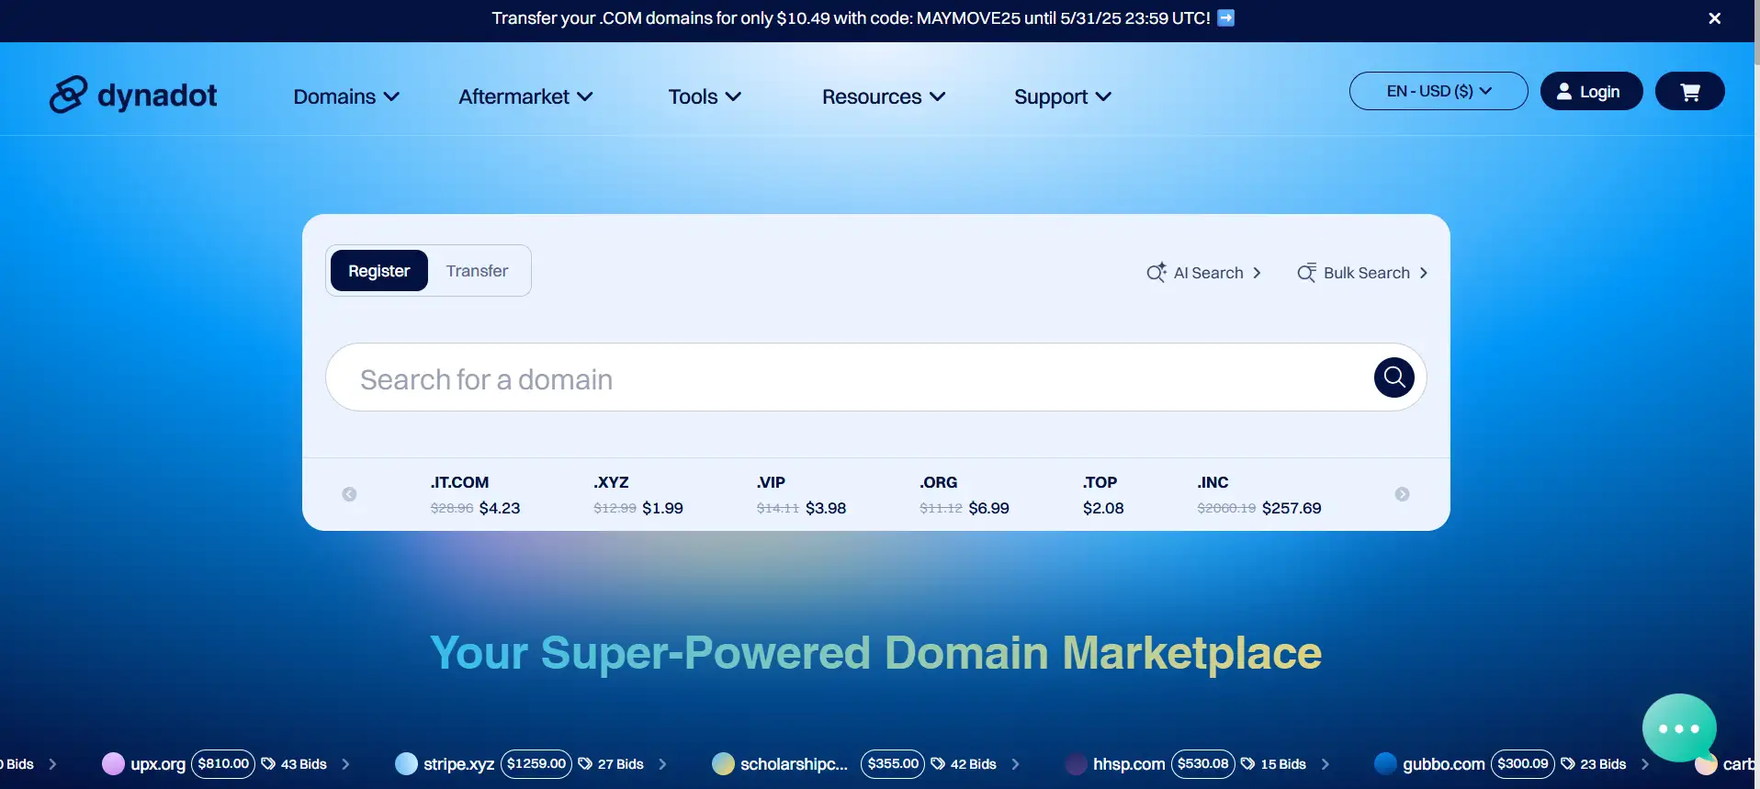Open AI Search link
This screenshot has height=789, width=1760.
(1204, 273)
